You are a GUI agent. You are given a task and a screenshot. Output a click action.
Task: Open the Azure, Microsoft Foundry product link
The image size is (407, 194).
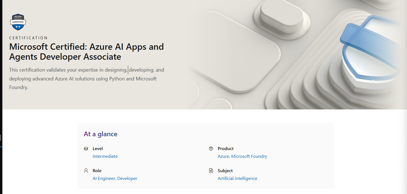pyautogui.click(x=243, y=156)
